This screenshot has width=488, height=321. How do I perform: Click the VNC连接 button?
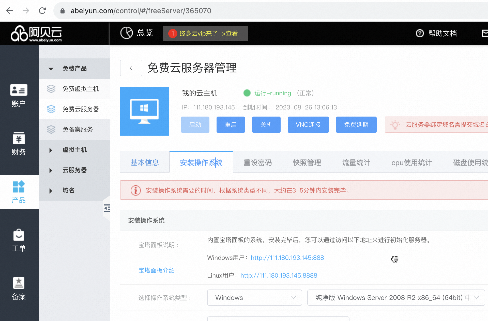(308, 125)
